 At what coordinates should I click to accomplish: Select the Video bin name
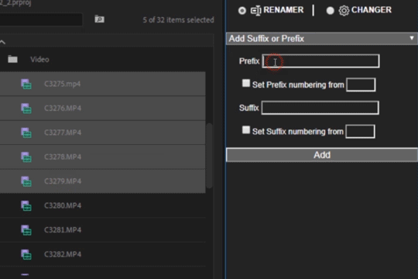click(x=39, y=60)
